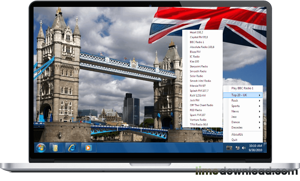Screen dimensions: 300x181
Task: Open the News submenu
Action: pyautogui.click(x=243, y=111)
